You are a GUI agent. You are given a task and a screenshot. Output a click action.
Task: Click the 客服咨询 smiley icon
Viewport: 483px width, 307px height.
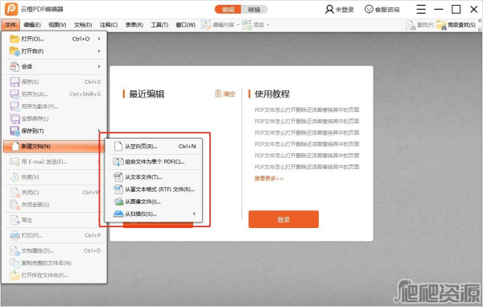click(x=369, y=9)
